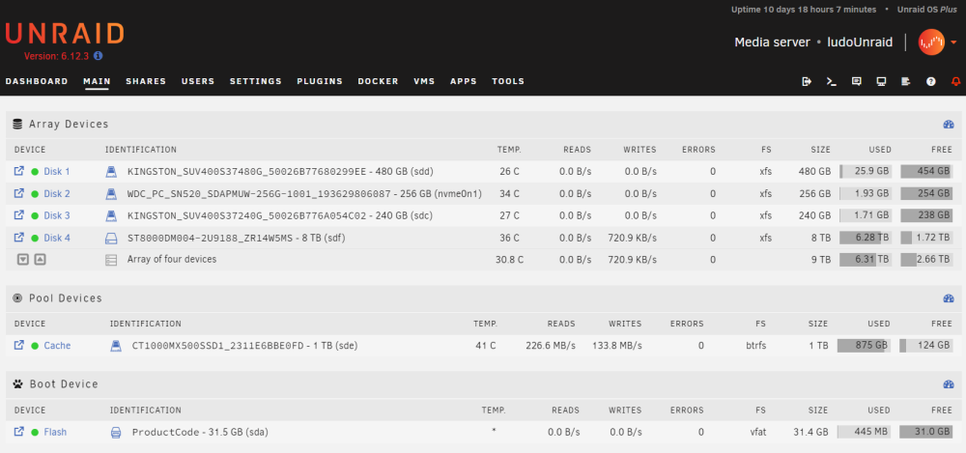Click Cache used bar 875 GB
Screen dimensions: 966x453
pos(863,346)
